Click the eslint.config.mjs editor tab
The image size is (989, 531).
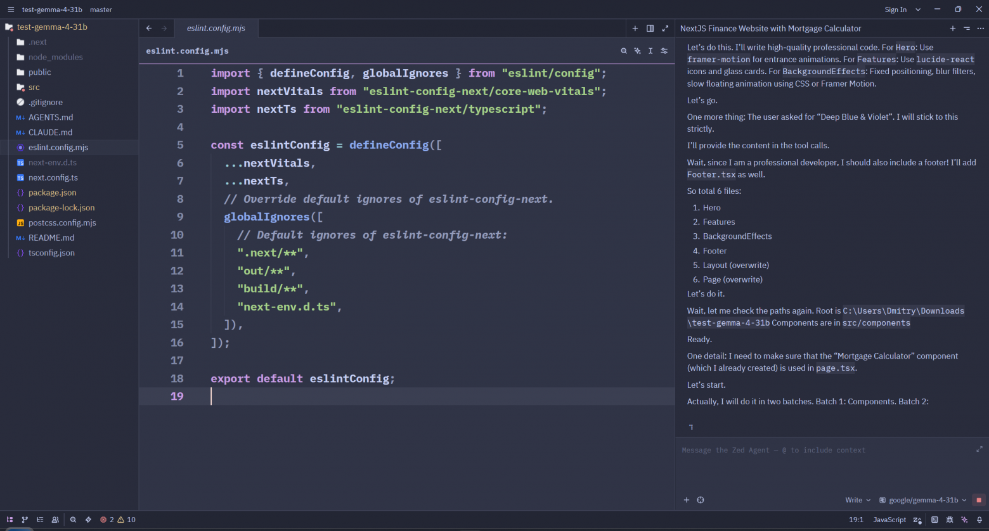coord(216,28)
